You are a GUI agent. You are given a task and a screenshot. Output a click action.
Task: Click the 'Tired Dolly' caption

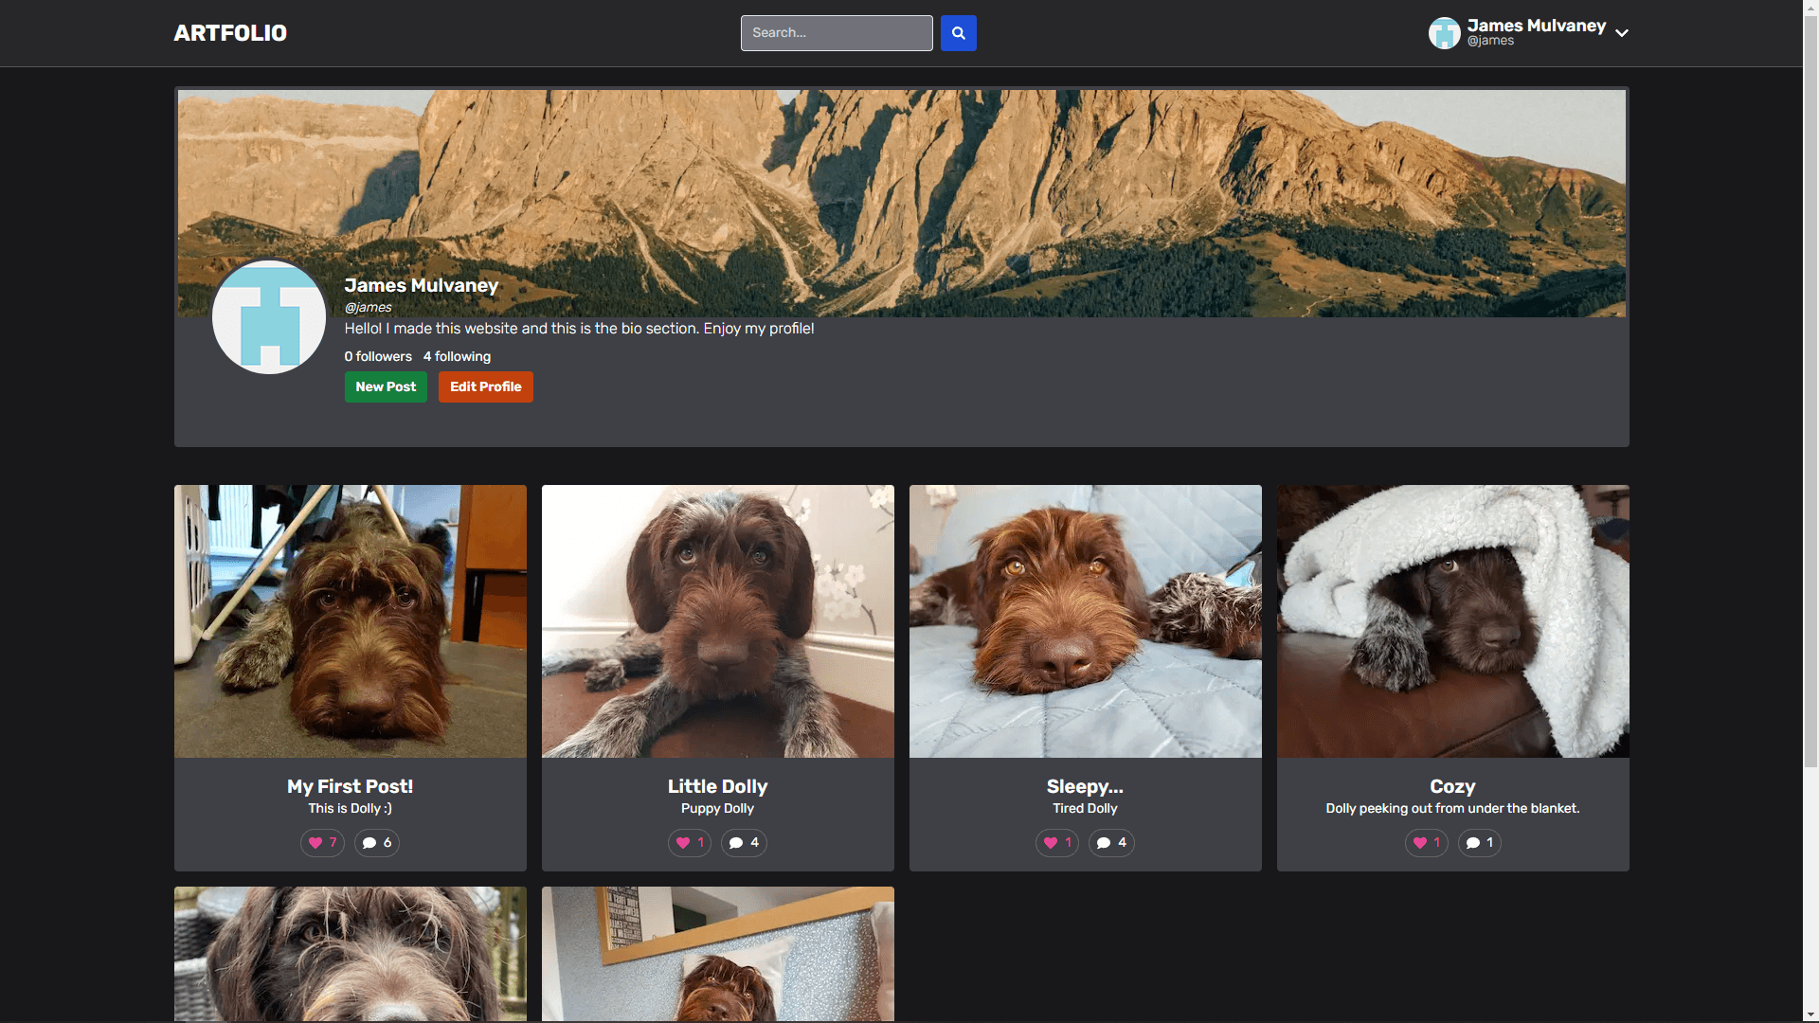point(1086,809)
